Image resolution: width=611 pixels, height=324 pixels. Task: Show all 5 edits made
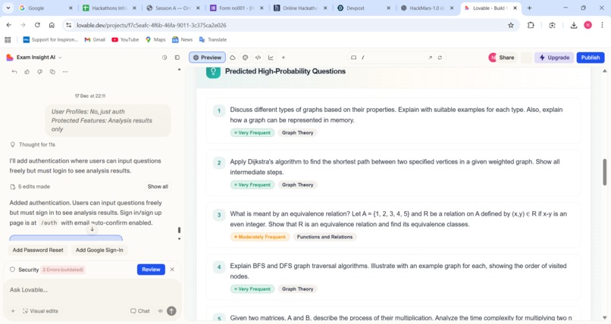tap(158, 187)
